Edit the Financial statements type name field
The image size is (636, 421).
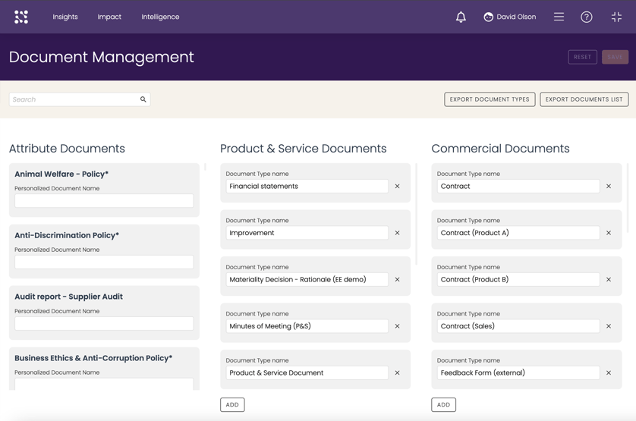pos(307,186)
